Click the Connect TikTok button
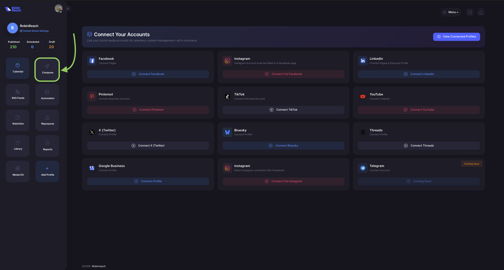 pos(283,110)
